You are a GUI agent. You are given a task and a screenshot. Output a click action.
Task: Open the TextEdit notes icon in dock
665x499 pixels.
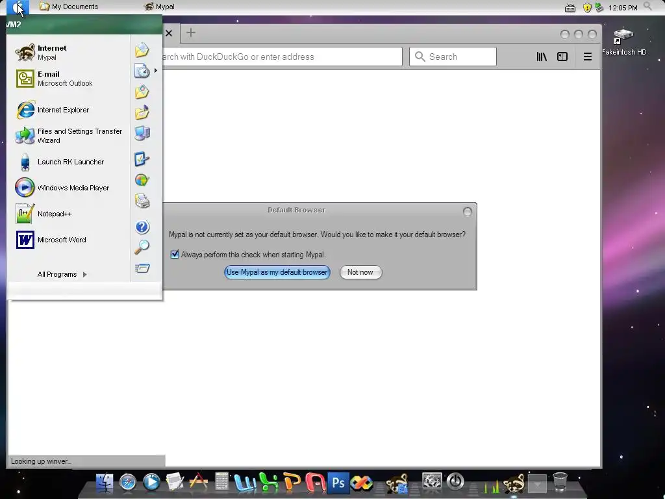point(175,483)
